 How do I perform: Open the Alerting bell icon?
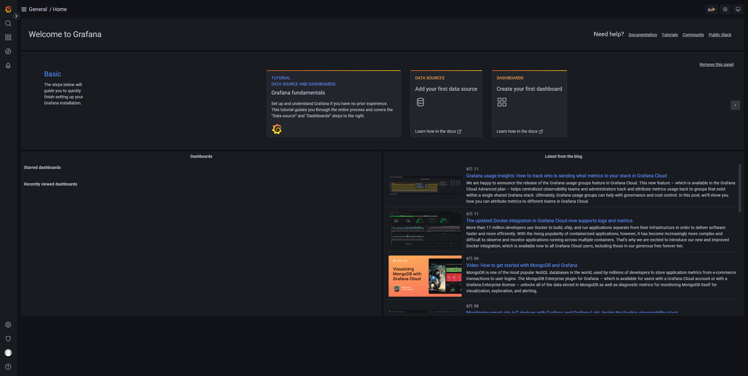tap(8, 65)
